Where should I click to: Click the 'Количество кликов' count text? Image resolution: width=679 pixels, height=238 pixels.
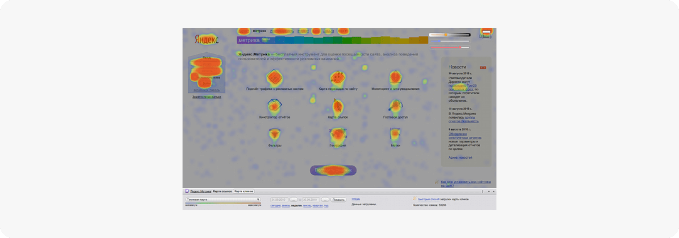[430, 205]
